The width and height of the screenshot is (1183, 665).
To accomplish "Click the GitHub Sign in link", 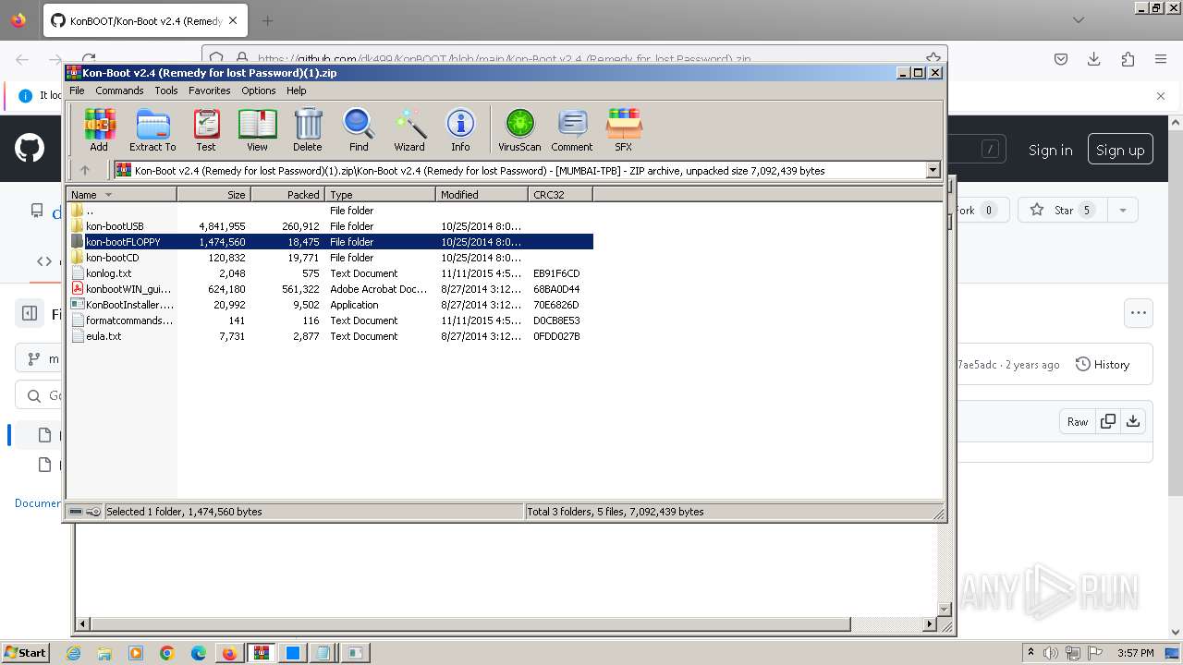I will coord(1050,150).
